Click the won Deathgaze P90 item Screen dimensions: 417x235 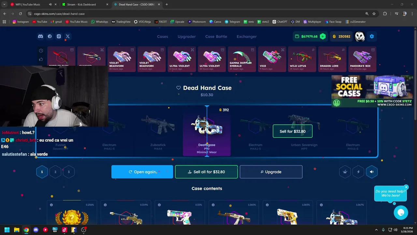[x=207, y=131]
